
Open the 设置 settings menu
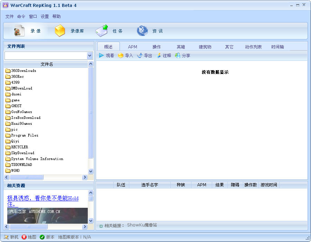click(x=45, y=17)
